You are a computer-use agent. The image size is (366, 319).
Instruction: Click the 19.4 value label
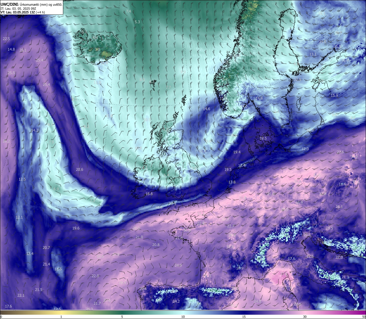pyautogui.click(x=237, y=152)
